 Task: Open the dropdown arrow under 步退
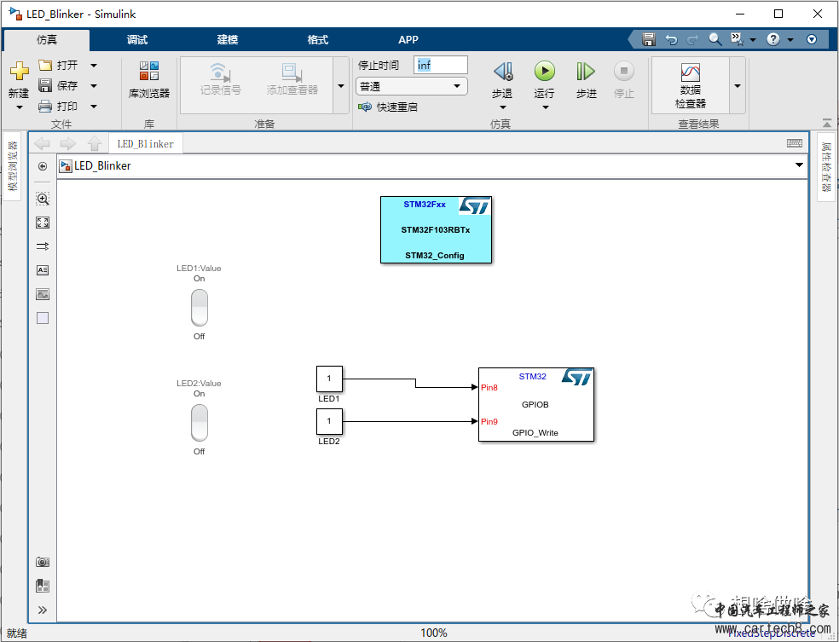tap(502, 107)
